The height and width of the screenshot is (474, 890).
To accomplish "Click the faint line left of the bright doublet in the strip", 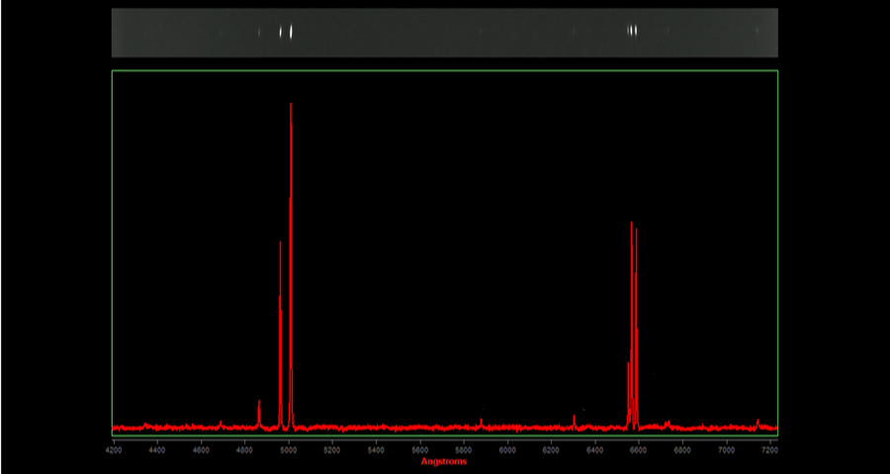I will [x=259, y=33].
